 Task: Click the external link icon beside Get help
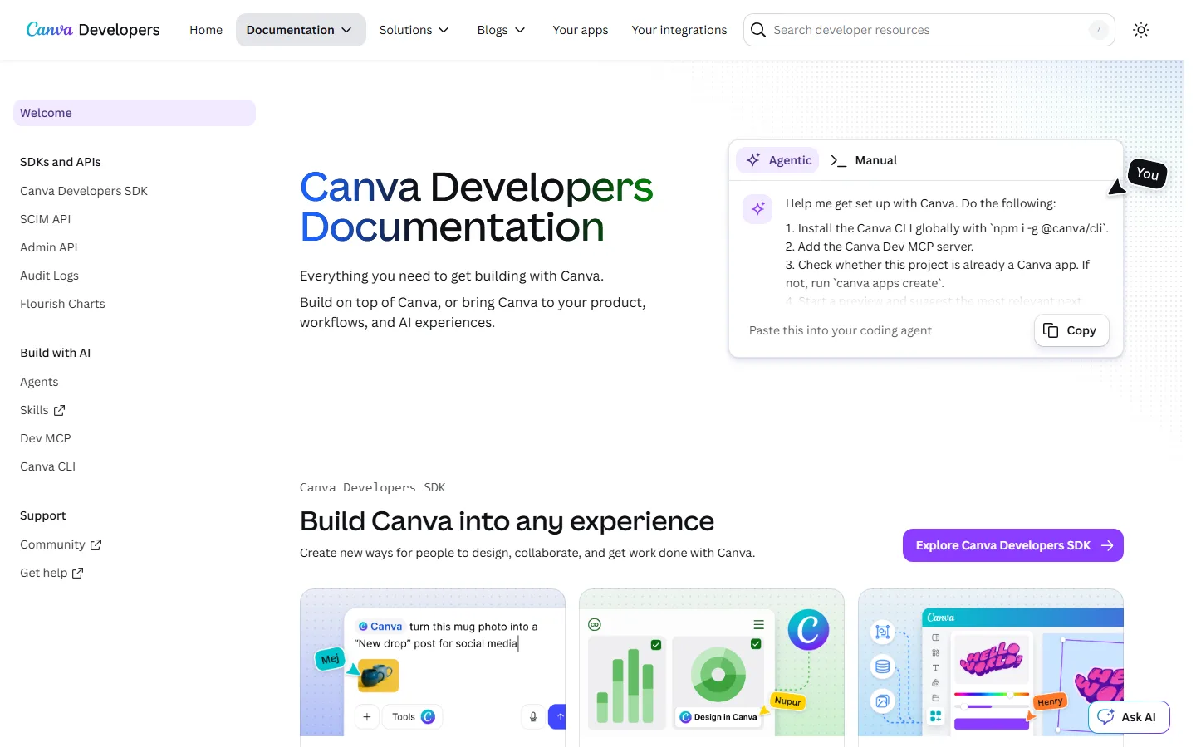(x=78, y=573)
